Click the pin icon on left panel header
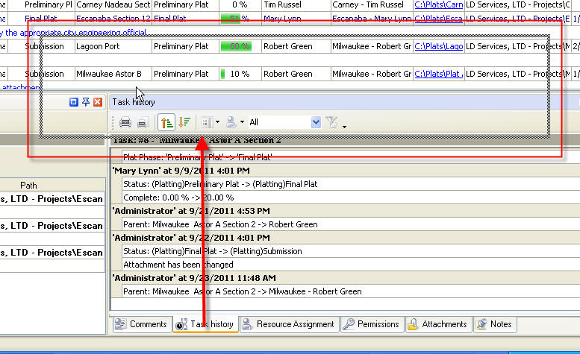Screen dimensions: 580x354 86,102
